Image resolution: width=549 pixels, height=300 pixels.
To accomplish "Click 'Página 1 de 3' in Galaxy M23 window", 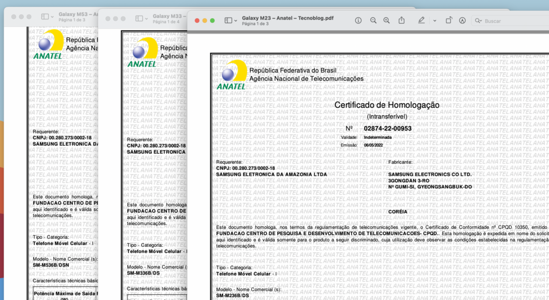I will (x=255, y=24).
